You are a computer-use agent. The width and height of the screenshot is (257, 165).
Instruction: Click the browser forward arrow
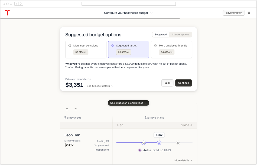[x=21, y=4]
